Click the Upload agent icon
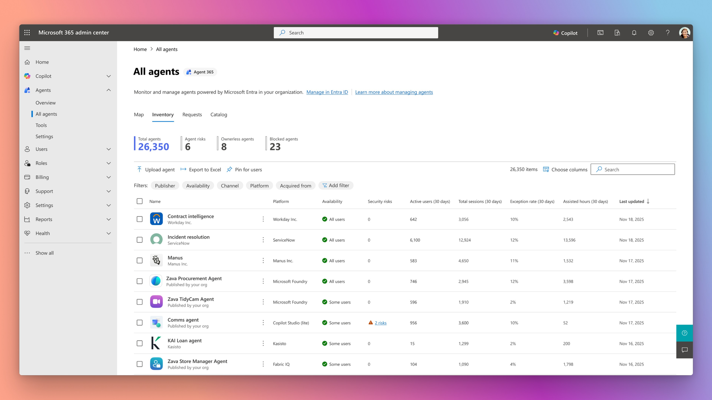This screenshot has height=400, width=712. (x=140, y=170)
